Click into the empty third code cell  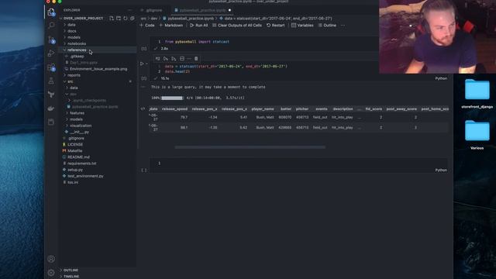click(x=299, y=164)
